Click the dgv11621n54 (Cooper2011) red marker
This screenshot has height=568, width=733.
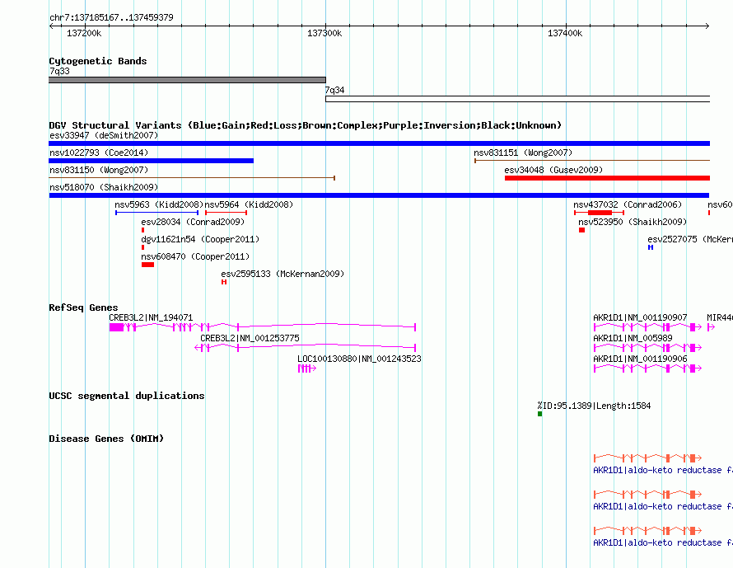pyautogui.click(x=142, y=247)
